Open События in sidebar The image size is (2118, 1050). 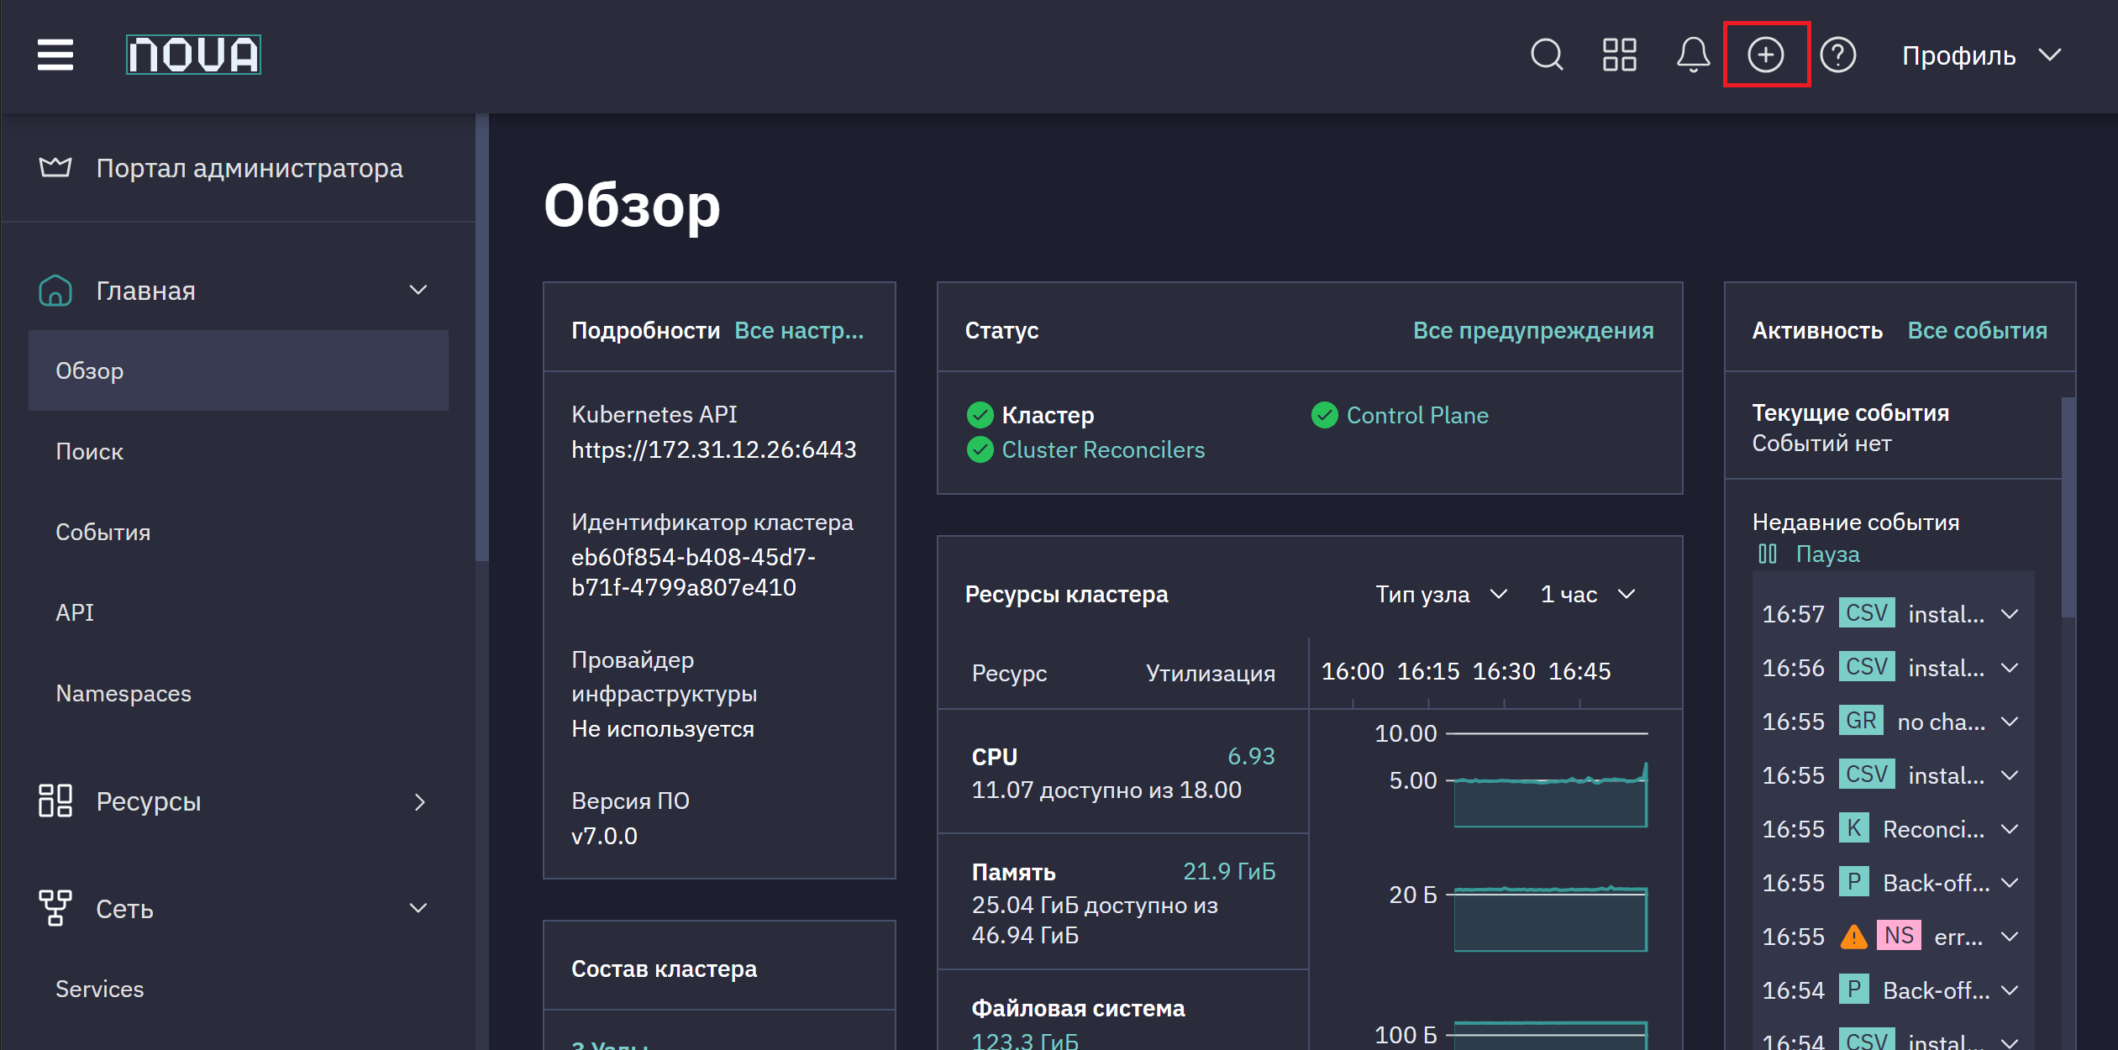(239, 532)
